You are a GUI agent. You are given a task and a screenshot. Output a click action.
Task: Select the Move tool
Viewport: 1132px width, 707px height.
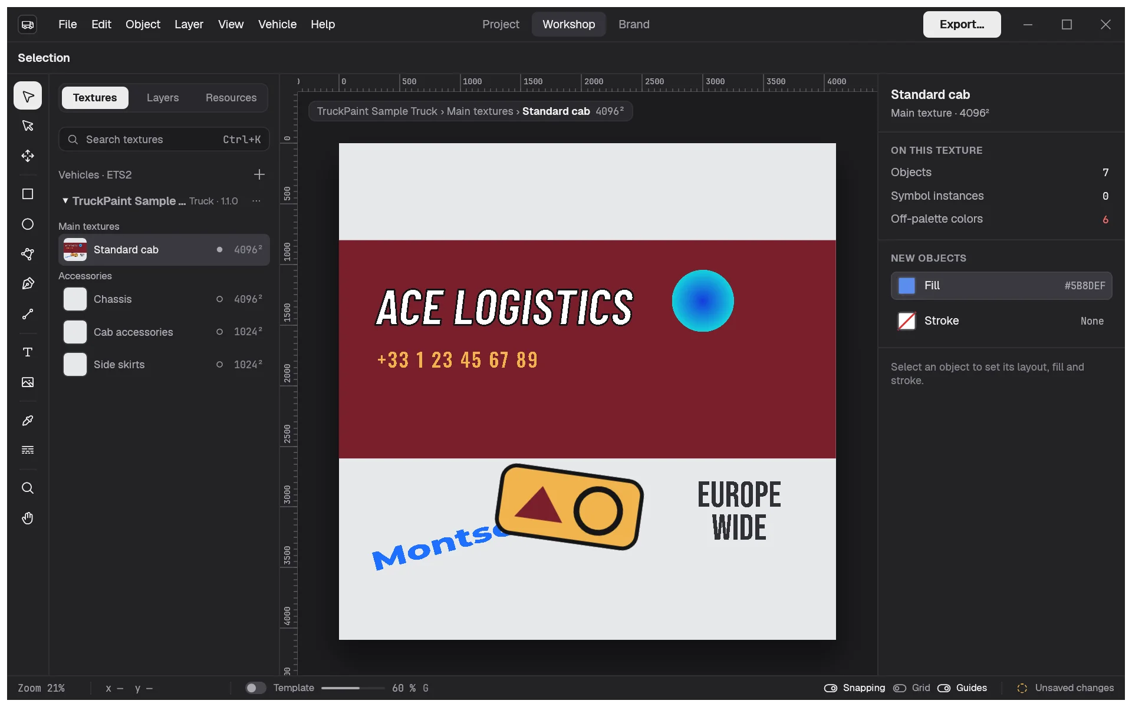click(28, 156)
